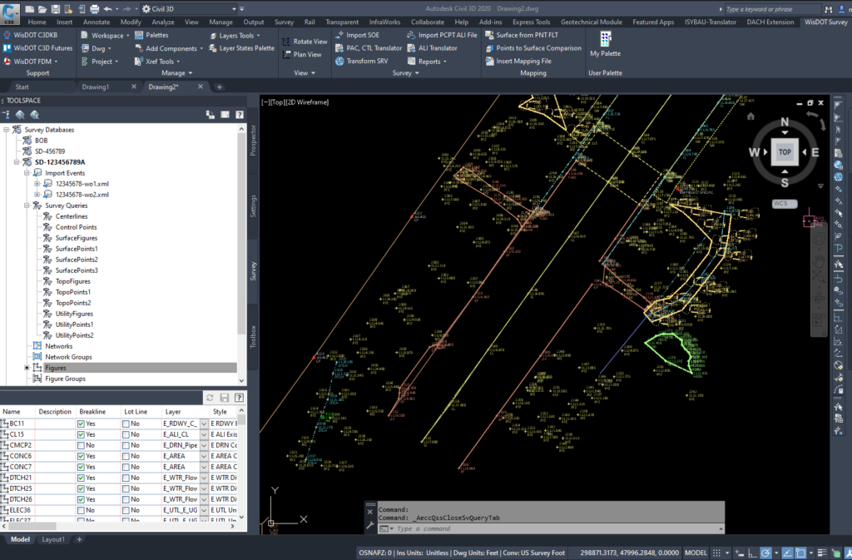This screenshot has width=852, height=560.
Task: Uncheck Breakline for BC11
Action: [x=81, y=424]
